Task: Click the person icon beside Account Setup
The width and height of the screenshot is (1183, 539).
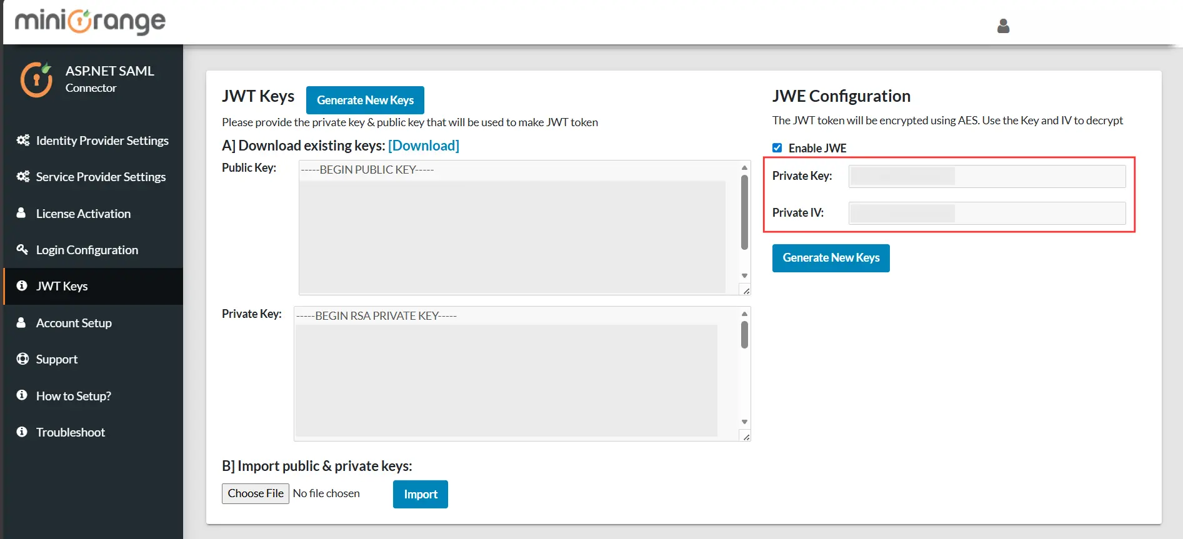Action: tap(21, 322)
